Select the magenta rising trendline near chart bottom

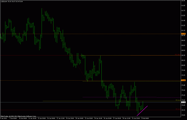(x=142, y=111)
